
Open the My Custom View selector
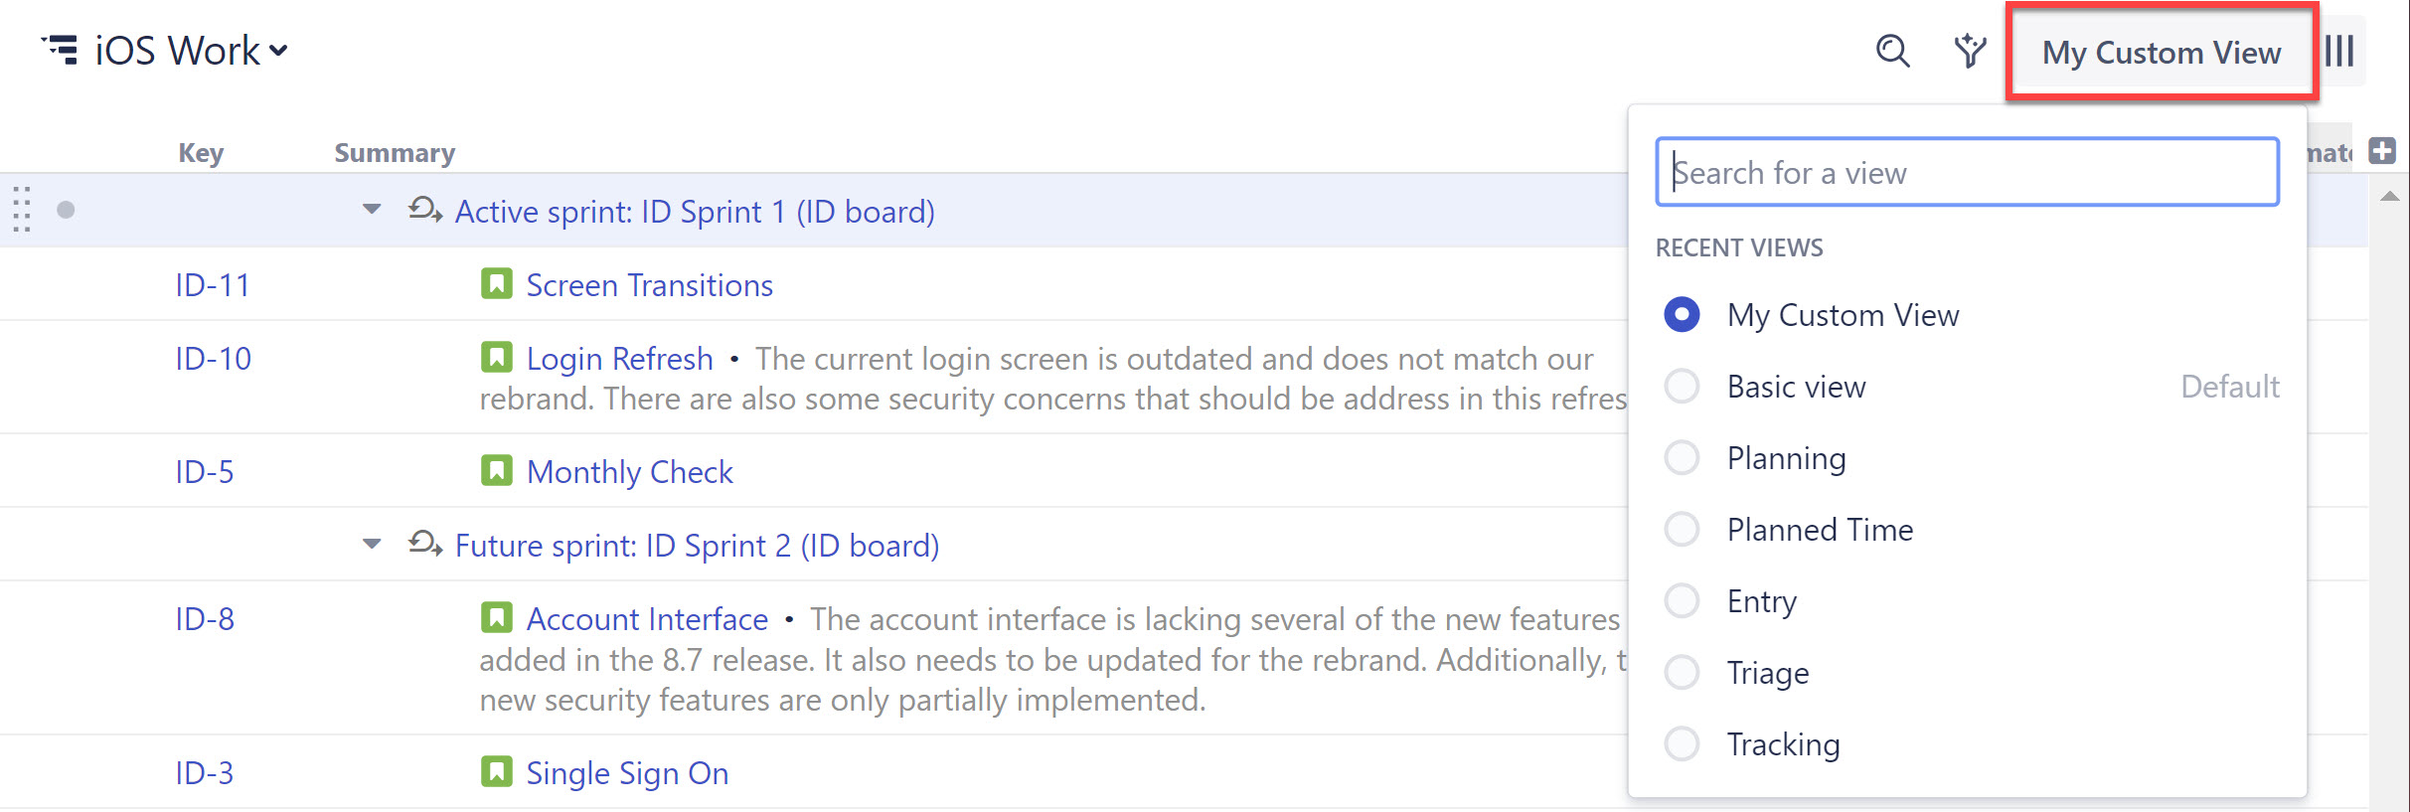2161,53
